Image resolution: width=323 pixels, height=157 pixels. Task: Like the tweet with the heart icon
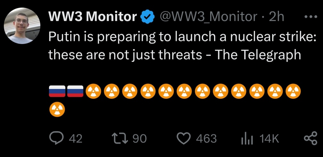point(184,138)
